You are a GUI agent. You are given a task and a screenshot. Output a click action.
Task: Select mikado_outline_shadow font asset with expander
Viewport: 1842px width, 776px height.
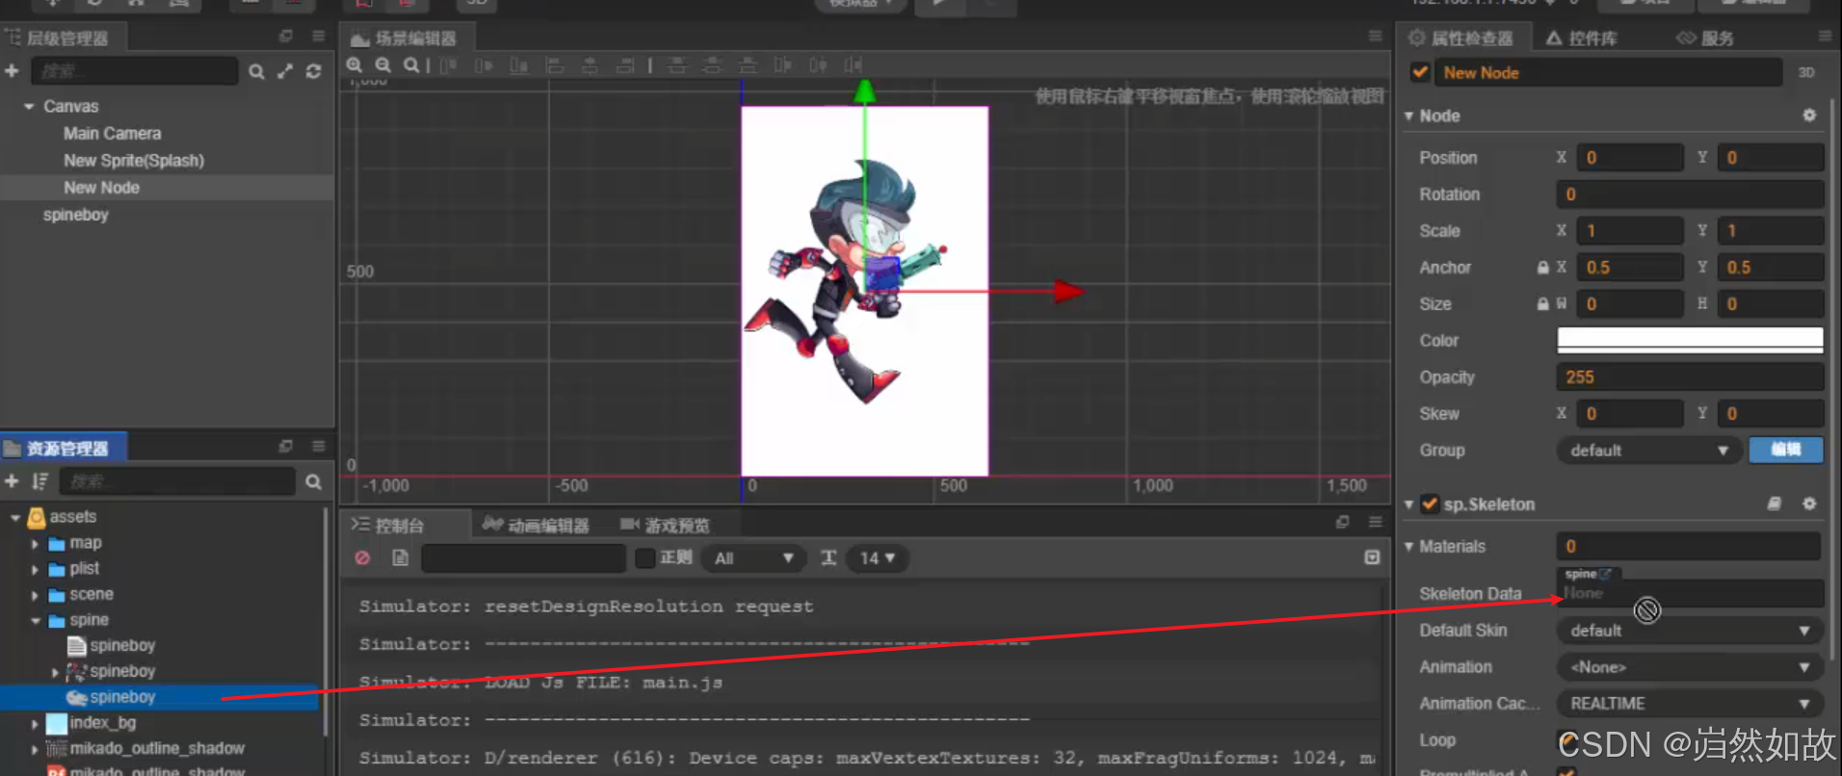(157, 749)
